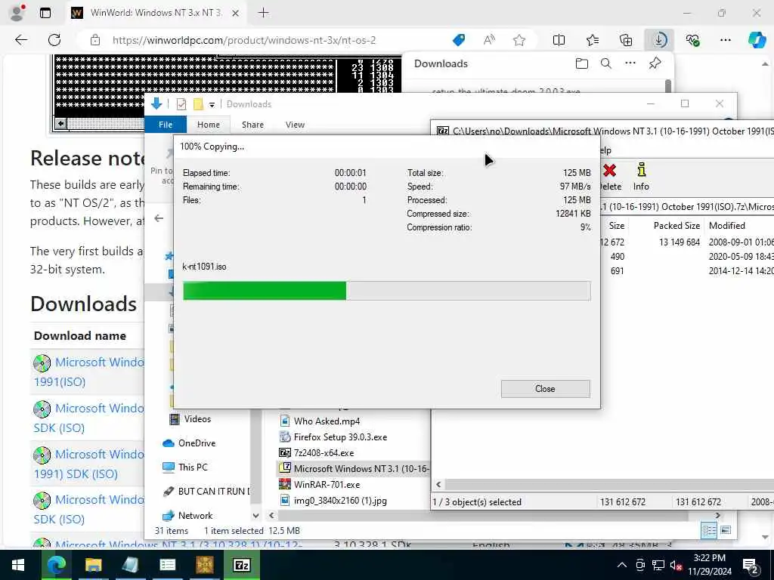Open Edge tab actions menu icon
The image size is (774, 580).
[45, 14]
